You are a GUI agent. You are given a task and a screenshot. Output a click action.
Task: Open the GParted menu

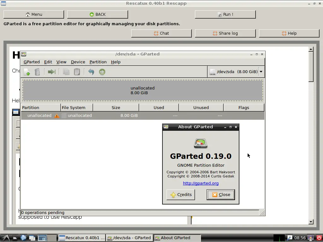coord(32,62)
